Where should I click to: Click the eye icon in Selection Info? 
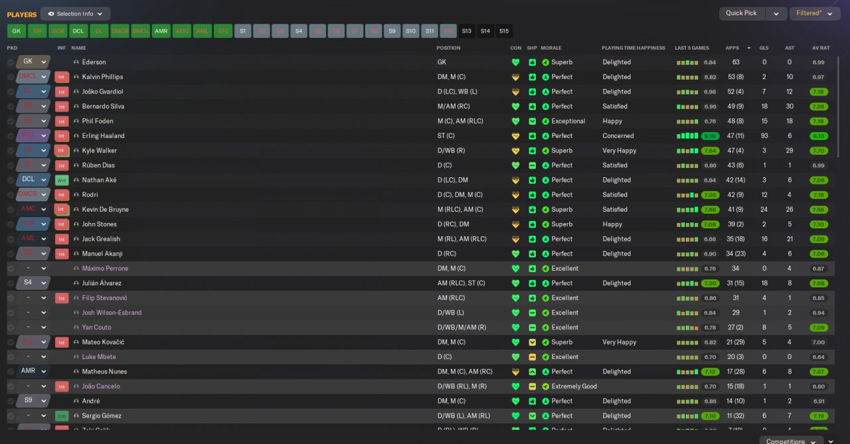point(51,13)
